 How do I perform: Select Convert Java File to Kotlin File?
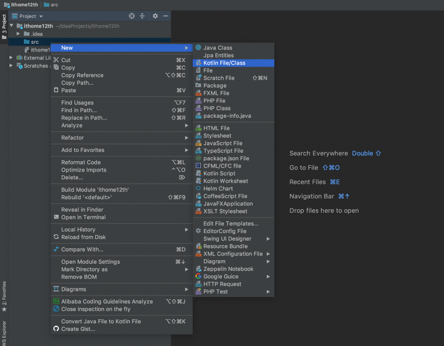click(x=121, y=321)
